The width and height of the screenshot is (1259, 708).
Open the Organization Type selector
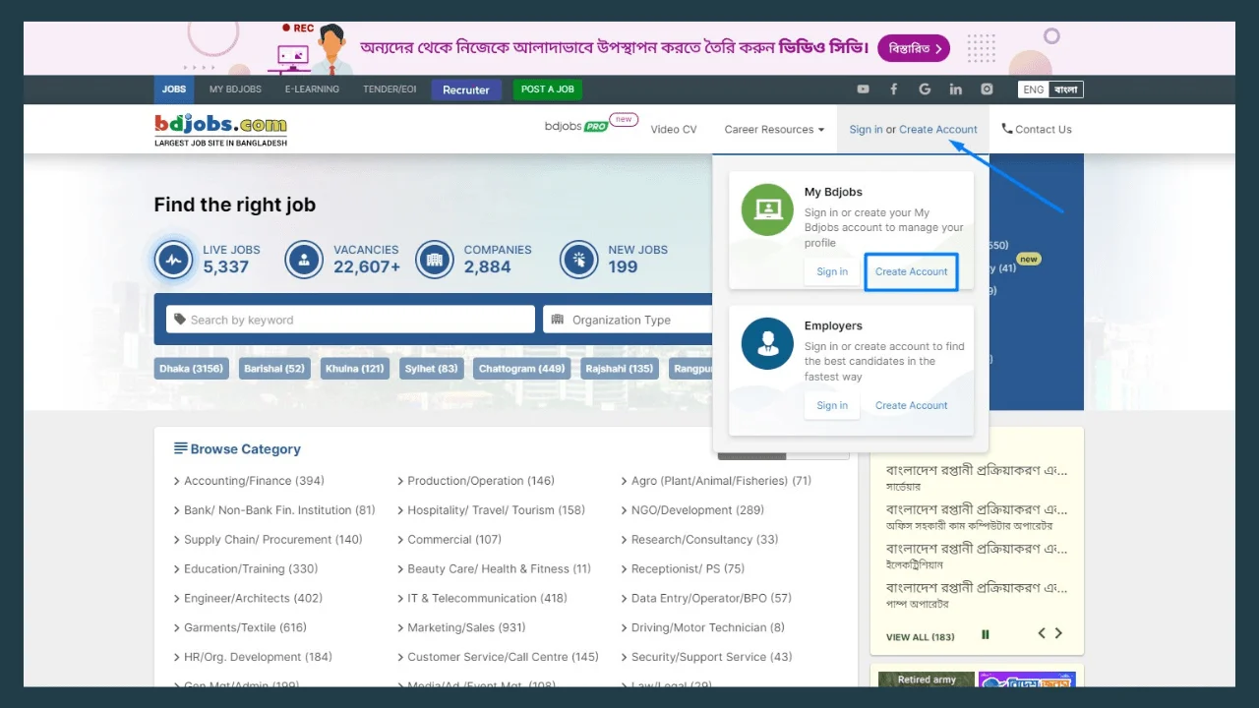click(628, 320)
